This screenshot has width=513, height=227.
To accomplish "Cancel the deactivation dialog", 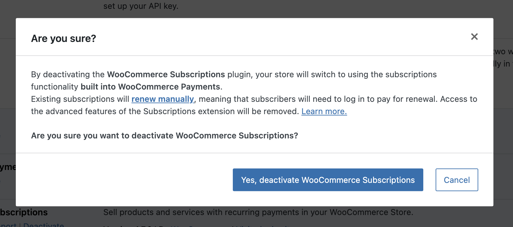I will coord(456,180).
